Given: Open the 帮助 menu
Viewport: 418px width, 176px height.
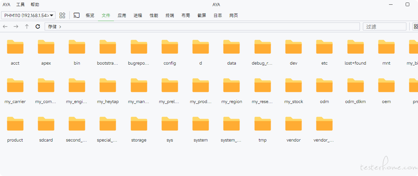Looking at the screenshot, I should click(x=35, y=5).
